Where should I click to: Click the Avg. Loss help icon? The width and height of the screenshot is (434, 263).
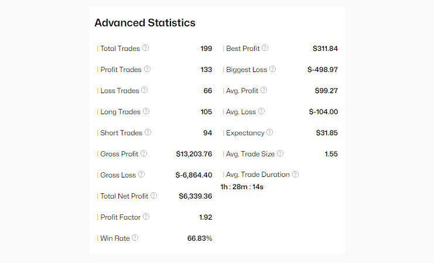click(x=261, y=111)
